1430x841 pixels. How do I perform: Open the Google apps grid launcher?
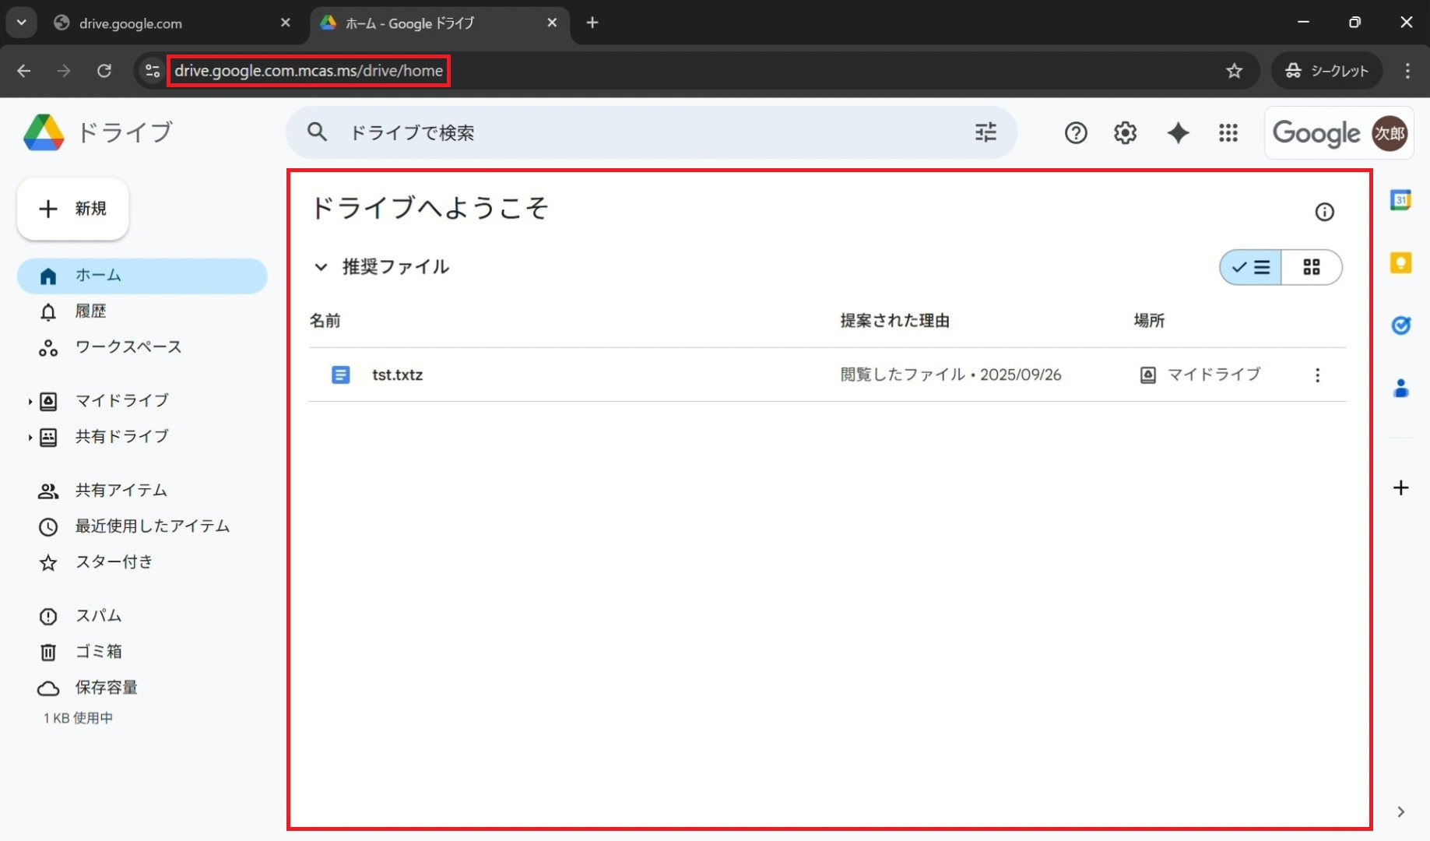[1228, 133]
